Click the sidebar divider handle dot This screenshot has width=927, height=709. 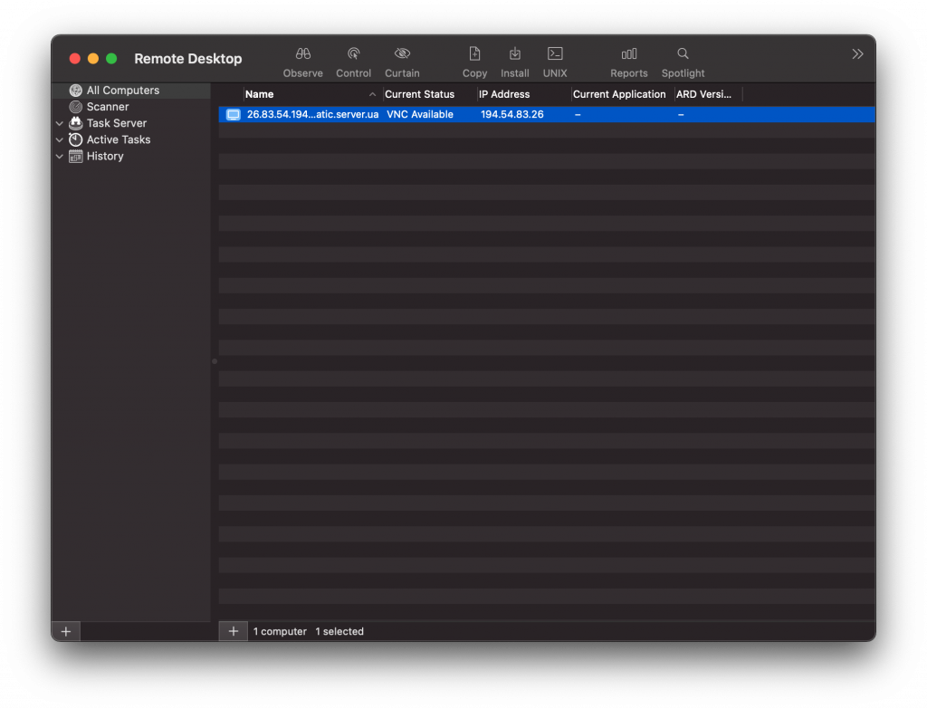click(215, 361)
